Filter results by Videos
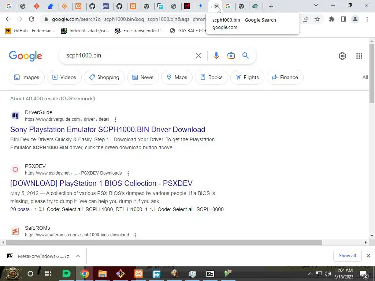This screenshot has width=375, height=281. click(64, 77)
